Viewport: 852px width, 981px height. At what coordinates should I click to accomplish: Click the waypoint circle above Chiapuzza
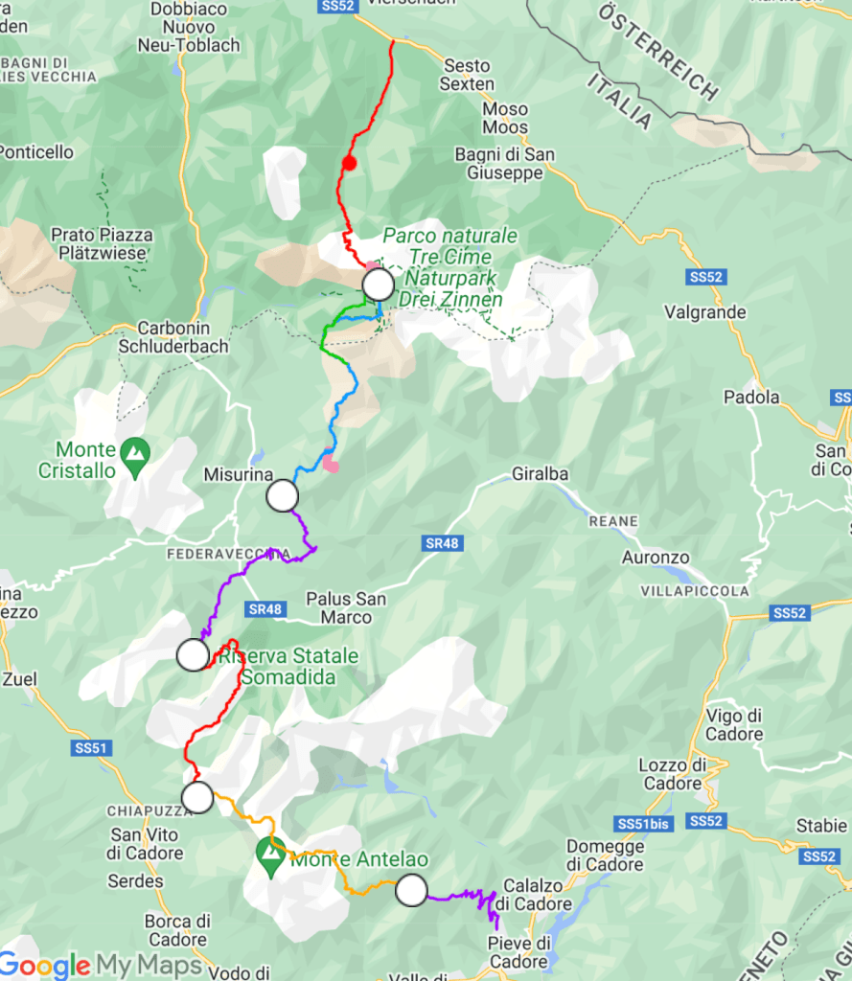point(197,798)
